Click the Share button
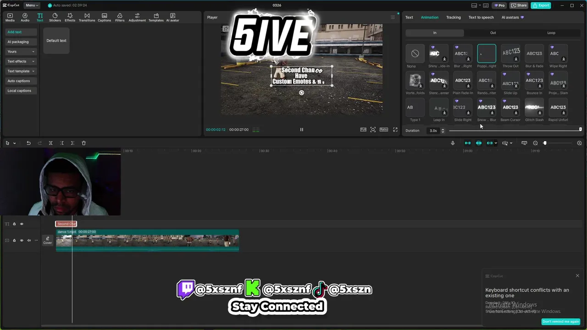 pos(519,5)
